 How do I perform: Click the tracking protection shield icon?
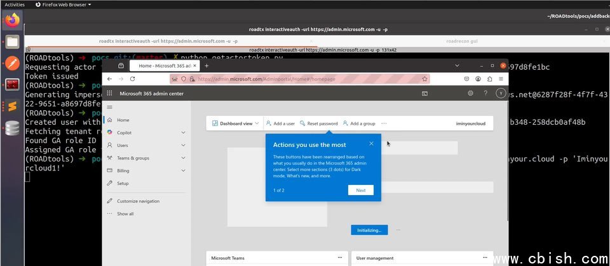(184, 79)
